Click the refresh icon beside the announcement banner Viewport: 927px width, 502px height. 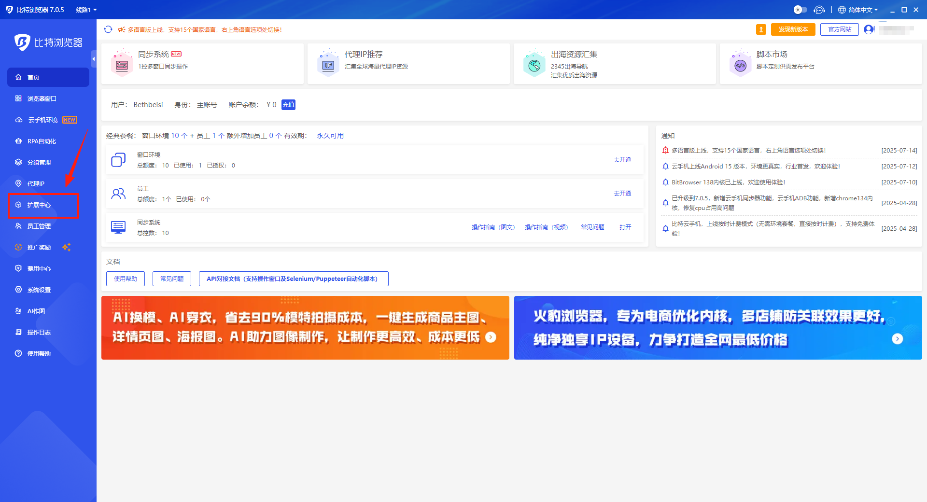click(x=108, y=29)
